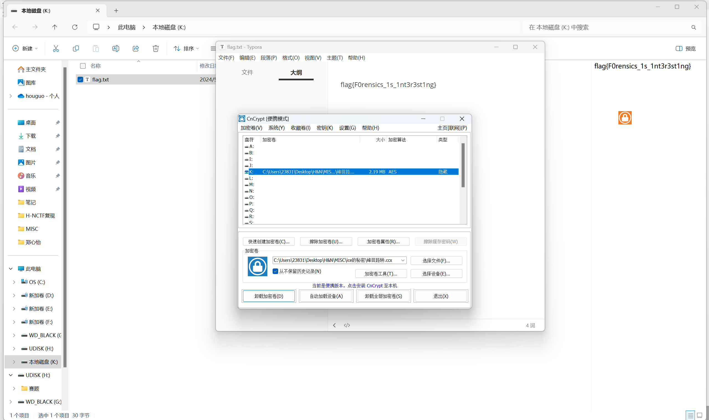This screenshot has width=709, height=420.
Task: Open the 主页[联网](P) menu in CnCrypt
Action: click(452, 128)
